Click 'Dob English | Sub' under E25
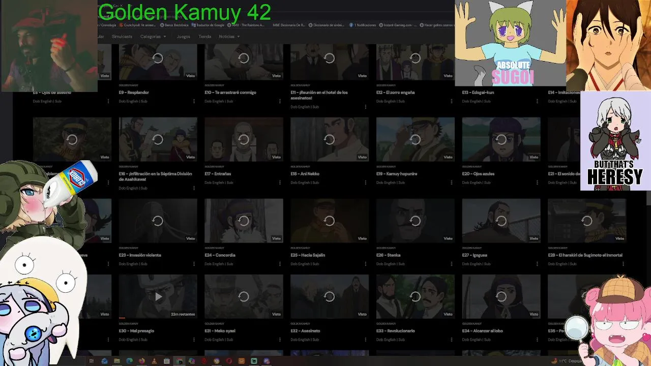 point(305,264)
